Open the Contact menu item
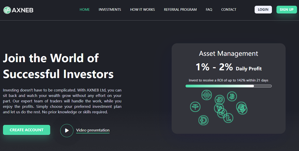The image size is (299, 151). point(229,10)
